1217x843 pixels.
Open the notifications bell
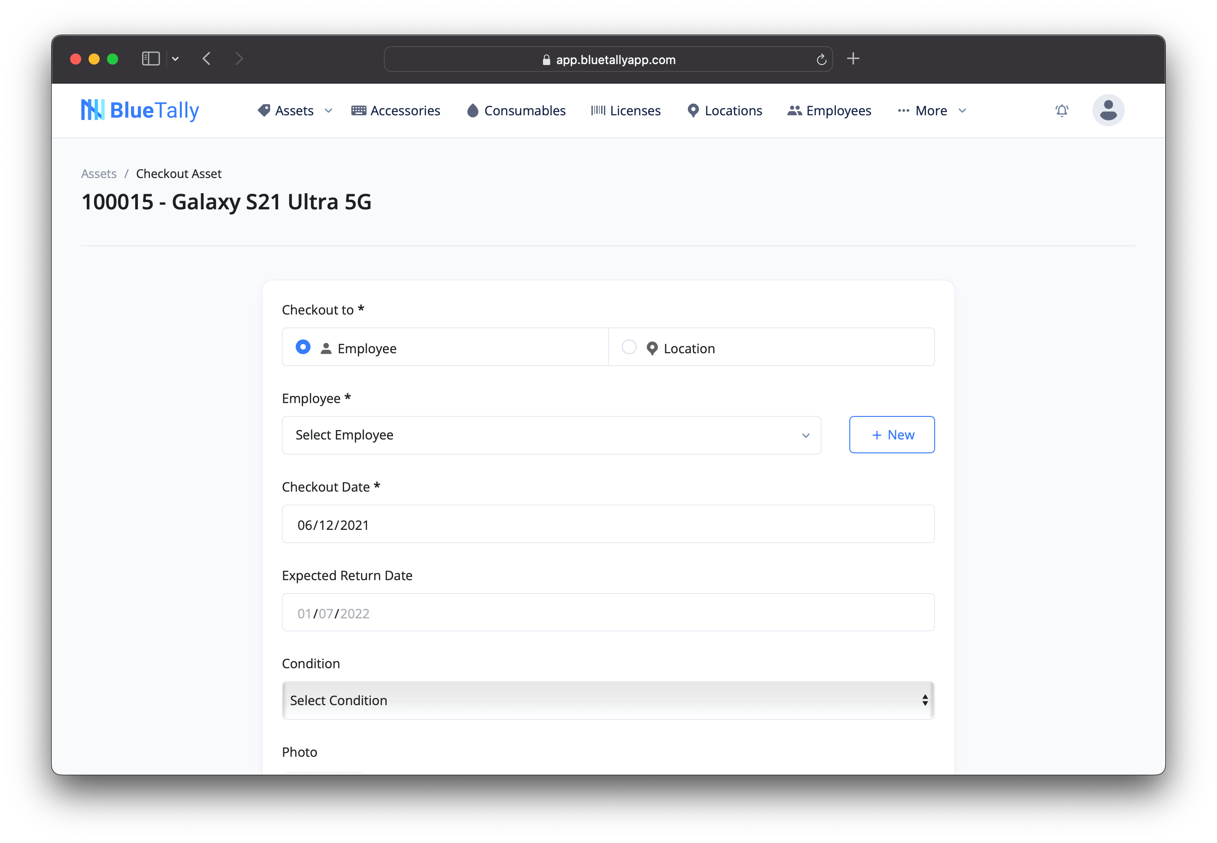[1062, 110]
